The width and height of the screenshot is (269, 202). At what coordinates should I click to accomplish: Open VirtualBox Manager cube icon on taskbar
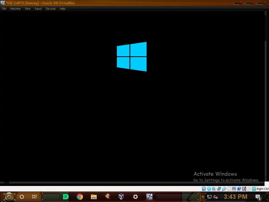point(121,197)
